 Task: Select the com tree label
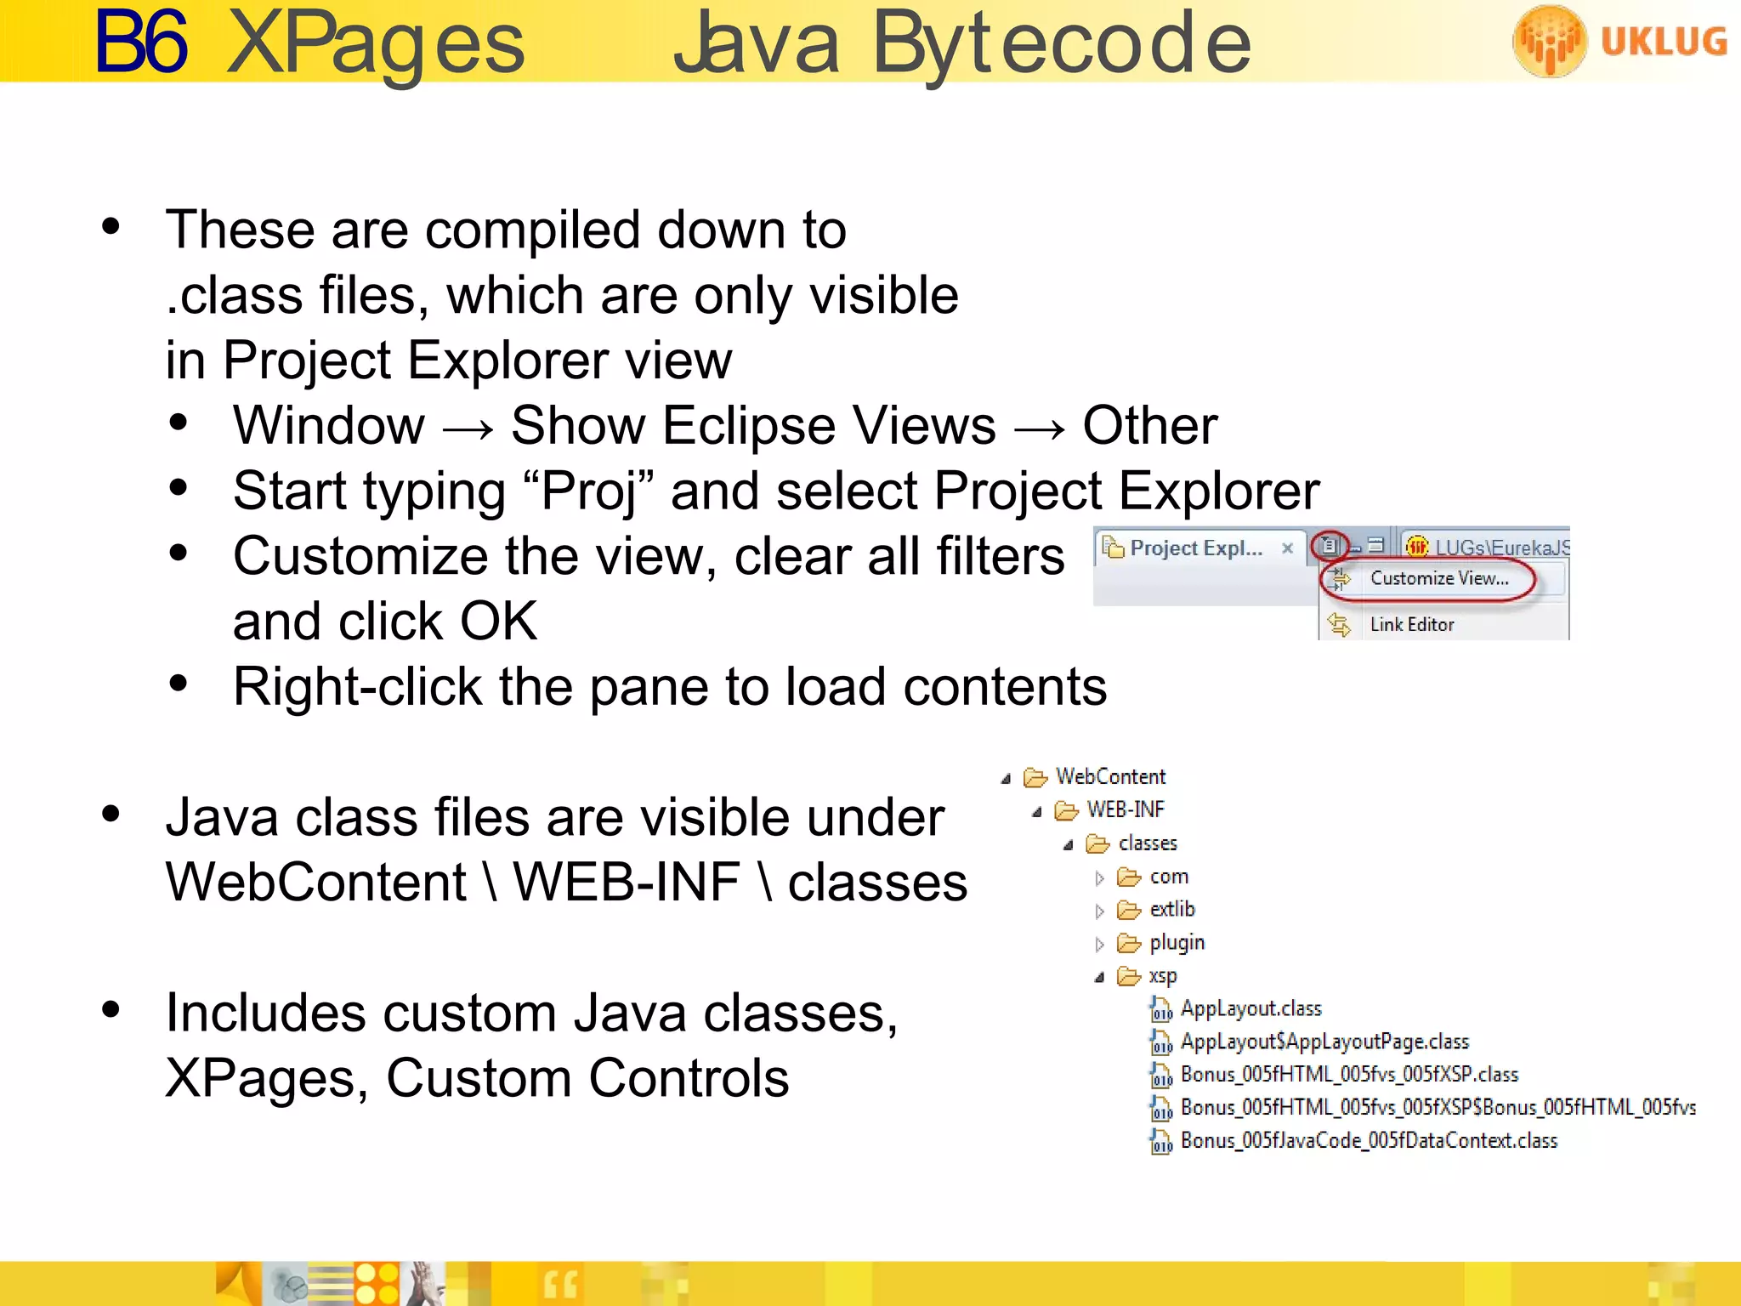(1169, 877)
